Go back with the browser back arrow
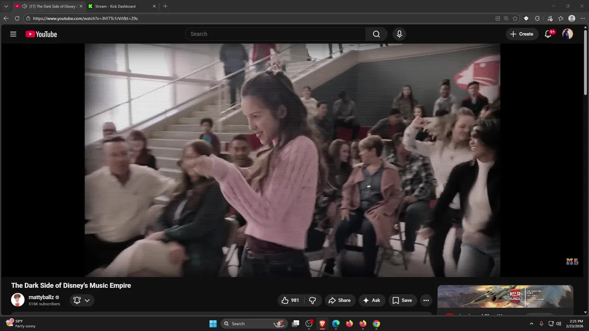The height and width of the screenshot is (331, 589). coord(6,18)
